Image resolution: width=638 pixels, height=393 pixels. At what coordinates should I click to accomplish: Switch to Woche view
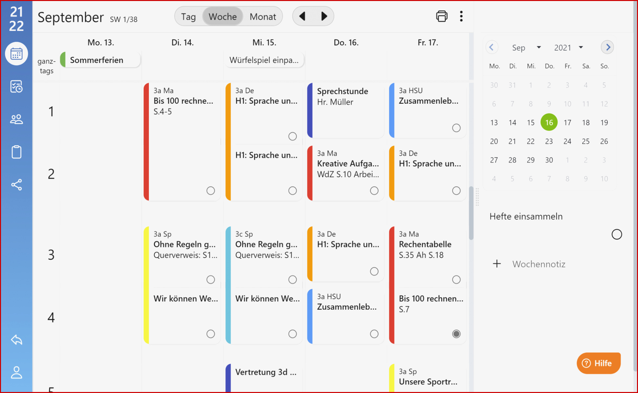[x=223, y=16]
